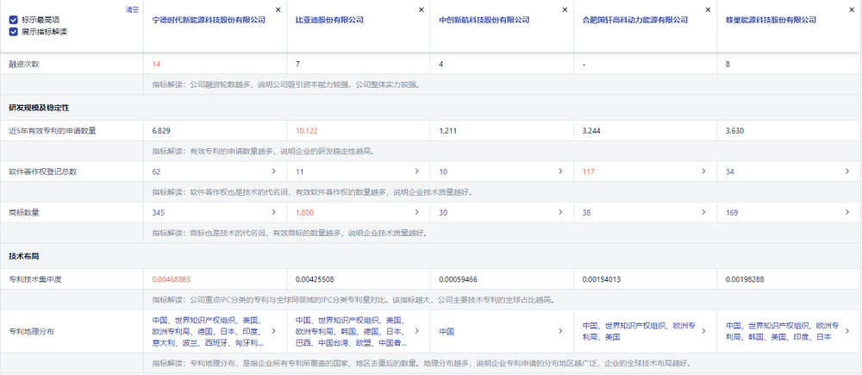Expand software copyright arrow beside 62
Viewport: 862px width, 375px height.
(x=274, y=171)
